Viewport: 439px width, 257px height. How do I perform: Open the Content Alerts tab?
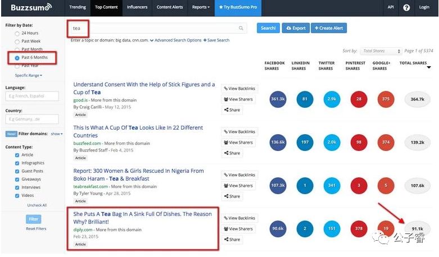coord(170,7)
